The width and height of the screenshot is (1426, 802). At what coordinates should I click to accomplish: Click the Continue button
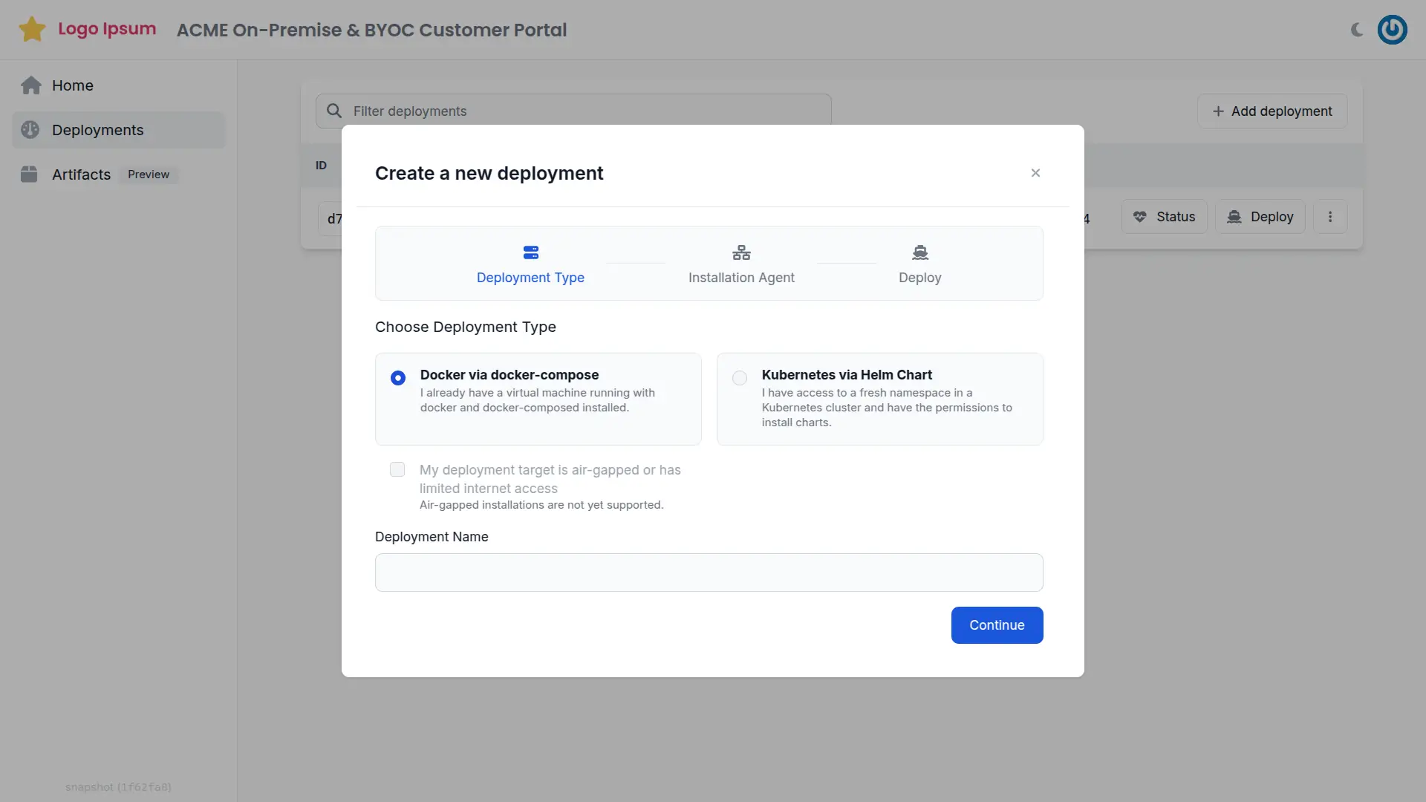coord(997,625)
